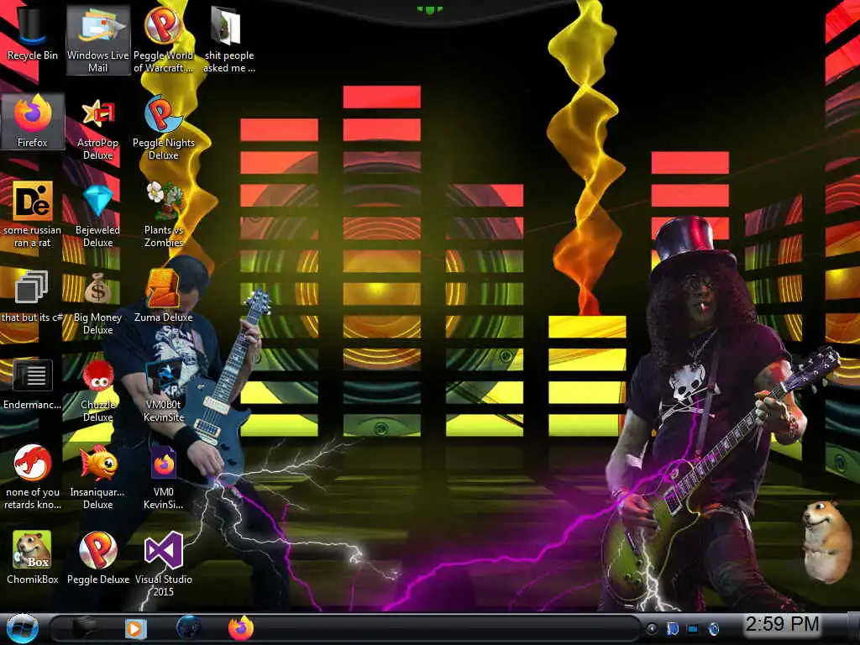Click the volume speaker tray icon

click(714, 628)
